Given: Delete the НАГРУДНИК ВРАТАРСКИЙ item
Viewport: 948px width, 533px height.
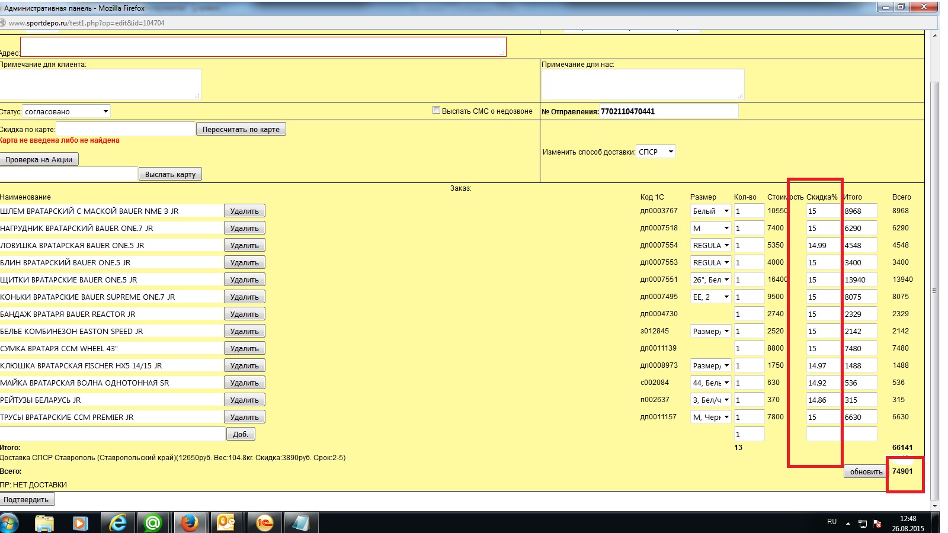Looking at the screenshot, I should 244,228.
